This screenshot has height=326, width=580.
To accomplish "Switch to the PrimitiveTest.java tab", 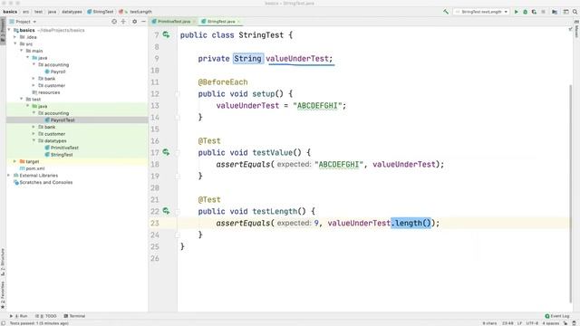I will (173, 22).
